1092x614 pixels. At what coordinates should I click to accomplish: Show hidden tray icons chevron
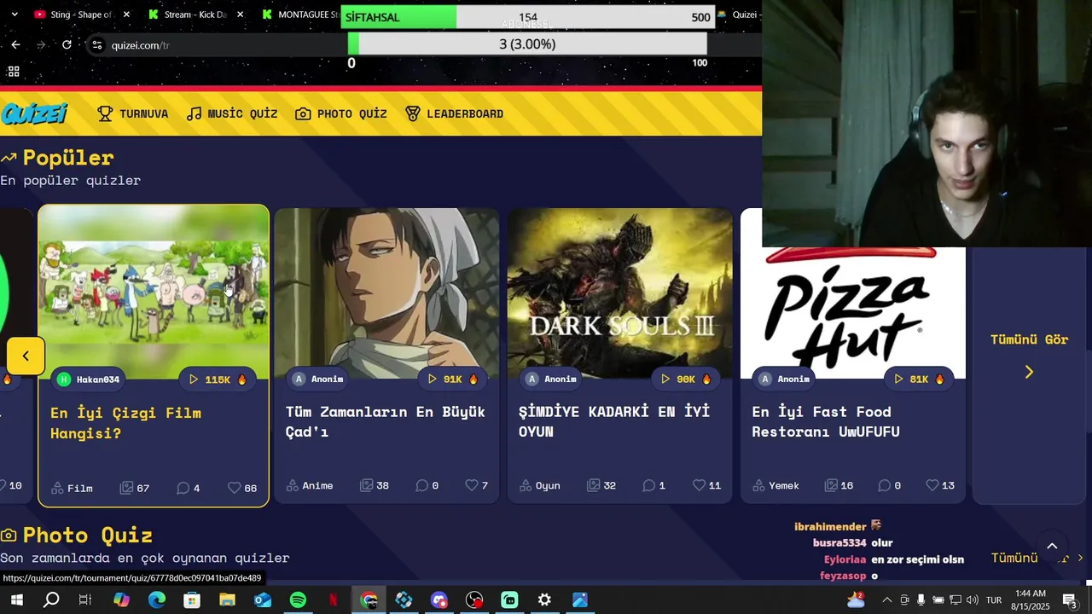click(x=886, y=600)
